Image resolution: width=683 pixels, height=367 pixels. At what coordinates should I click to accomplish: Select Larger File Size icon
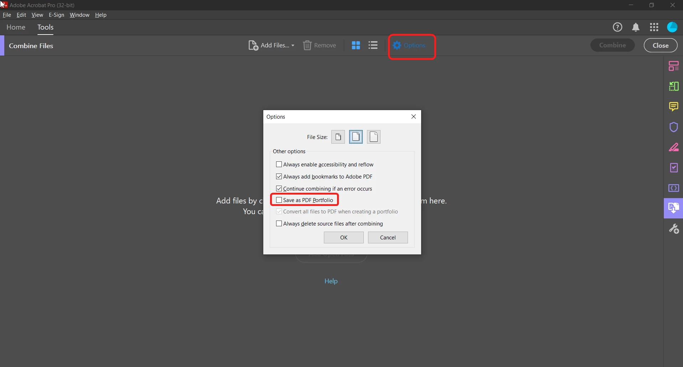click(x=374, y=137)
